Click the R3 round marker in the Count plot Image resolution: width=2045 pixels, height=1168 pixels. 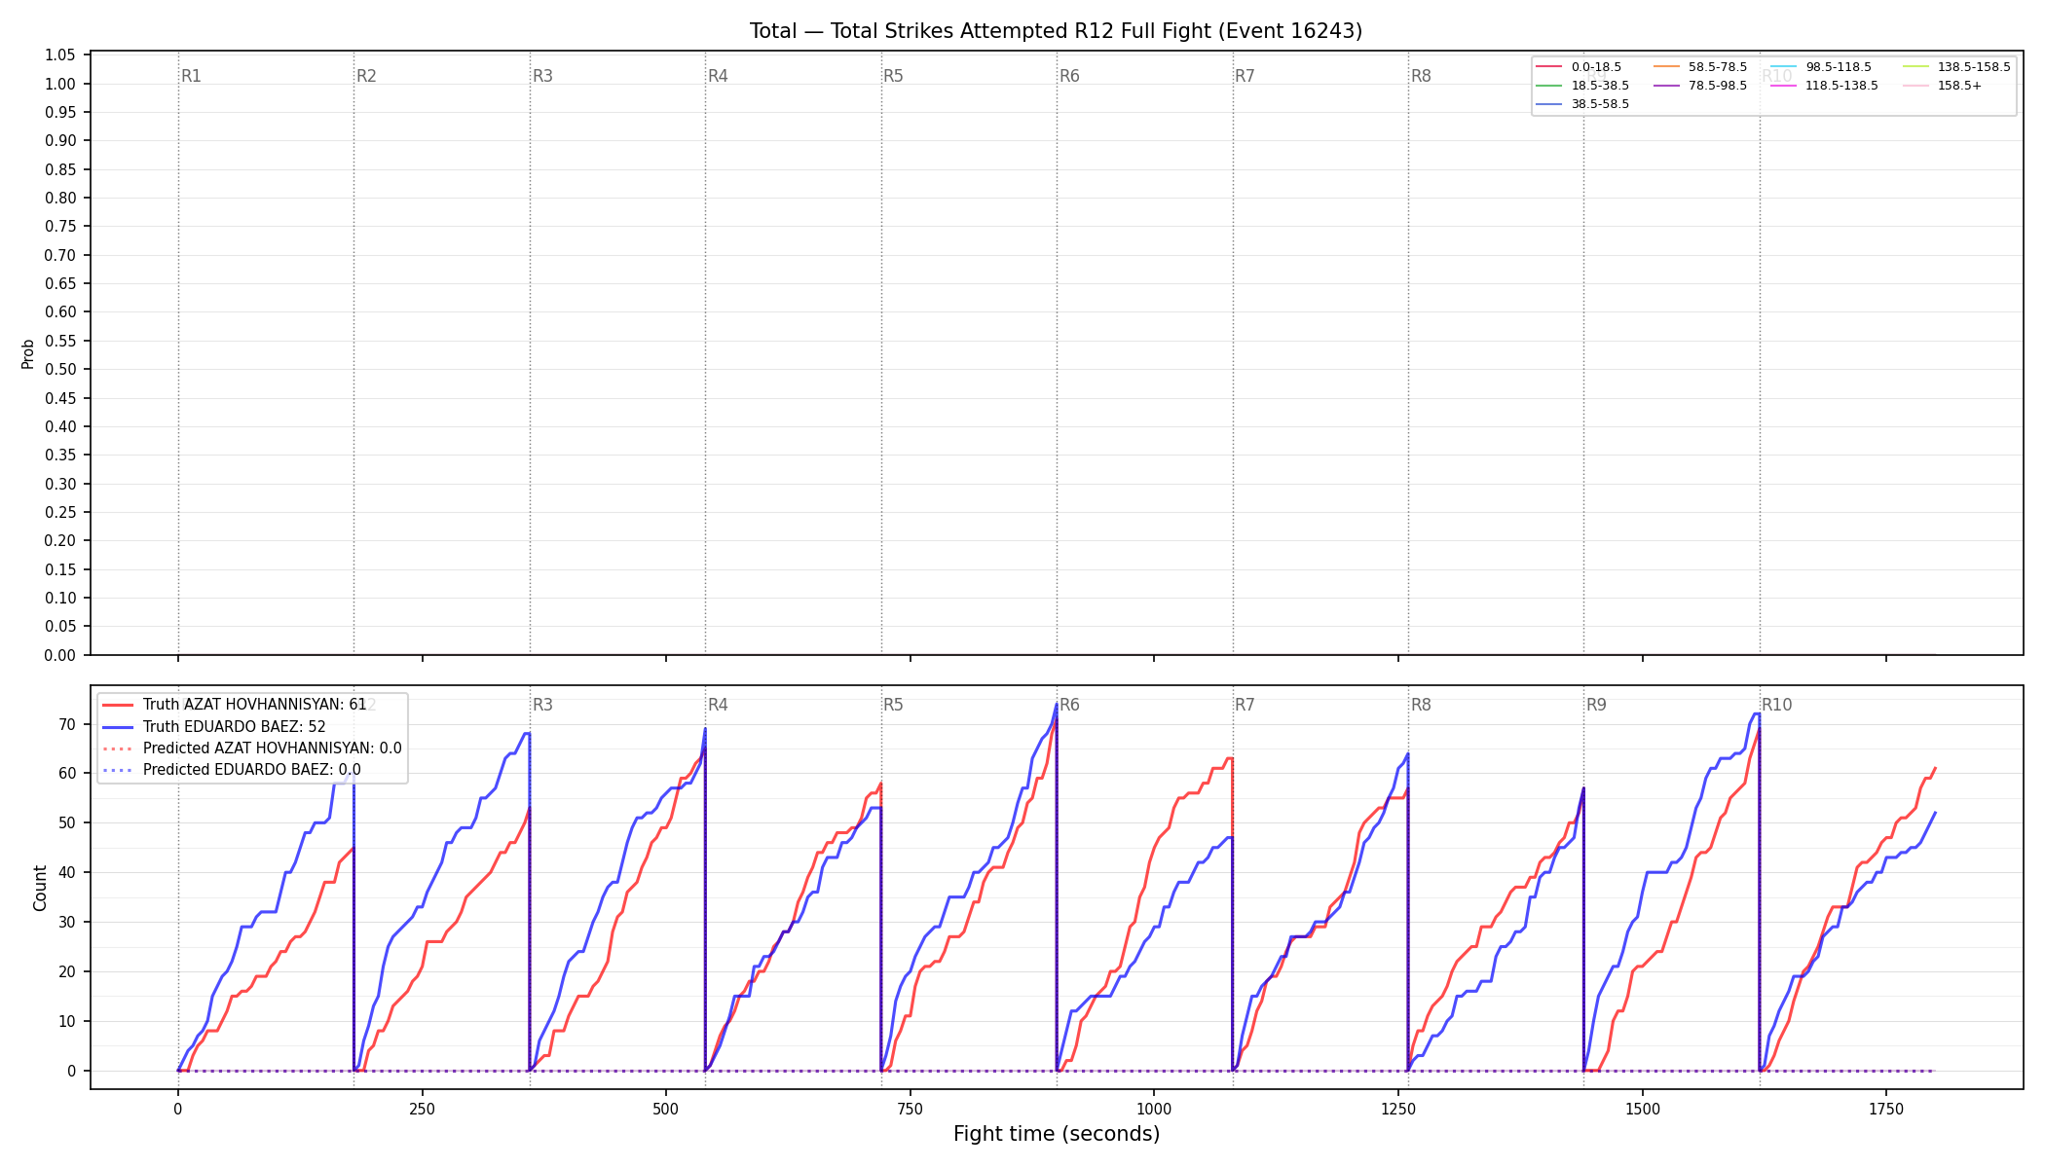(542, 705)
